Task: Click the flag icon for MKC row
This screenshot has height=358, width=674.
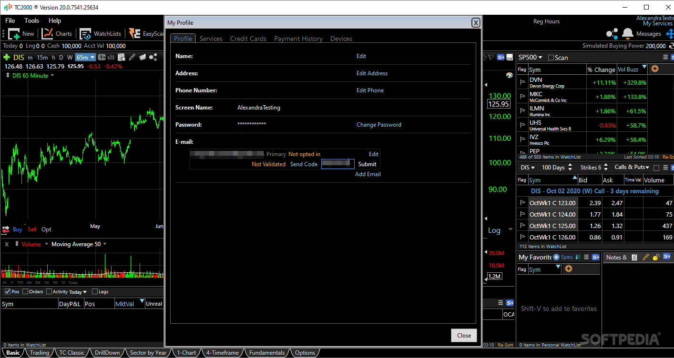Action: pos(522,97)
